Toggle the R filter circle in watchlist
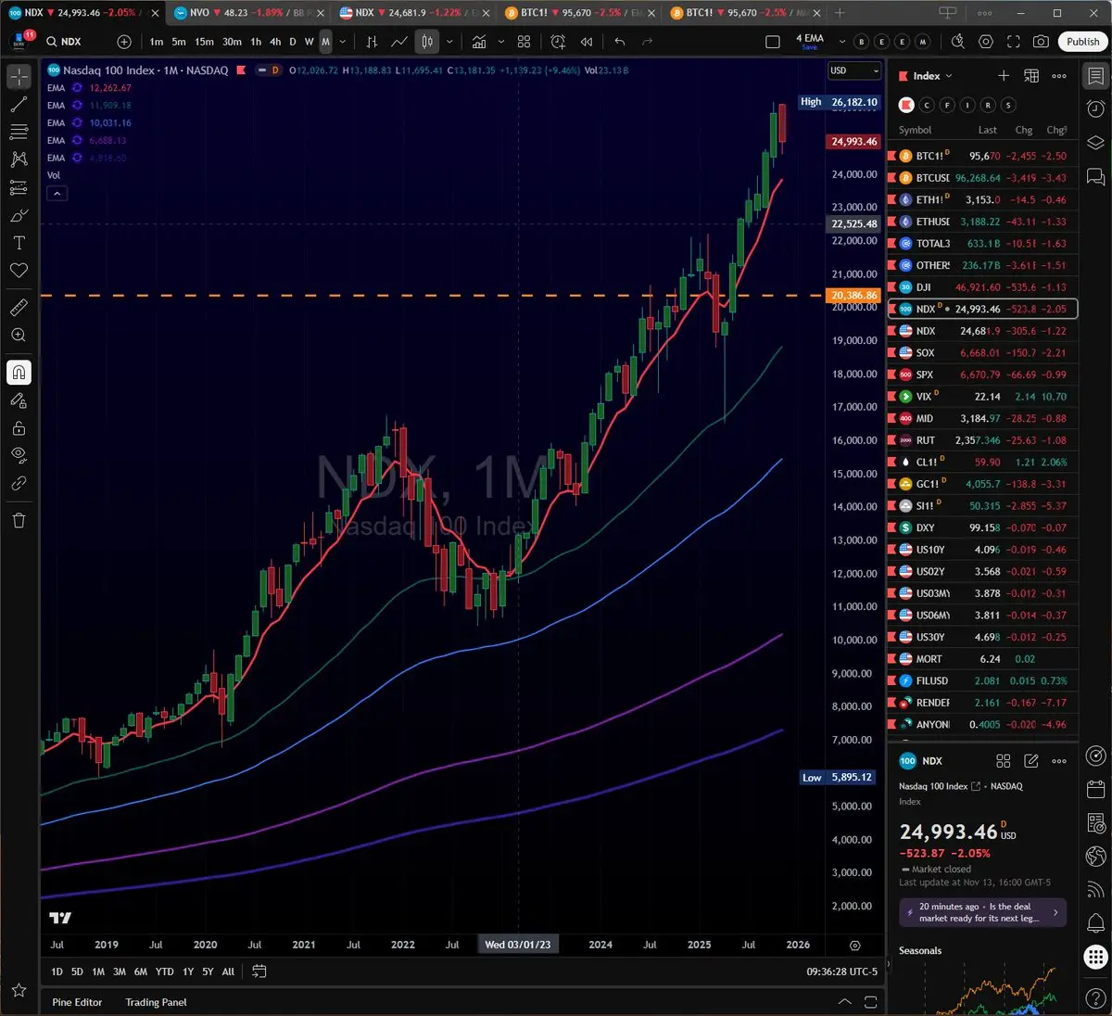1112x1016 pixels. point(988,105)
